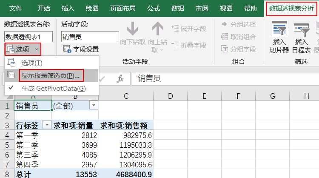The height and width of the screenshot is (178, 319).
Task: Choose 显示报表筛选页(P)... menu item
Action: tap(51, 75)
